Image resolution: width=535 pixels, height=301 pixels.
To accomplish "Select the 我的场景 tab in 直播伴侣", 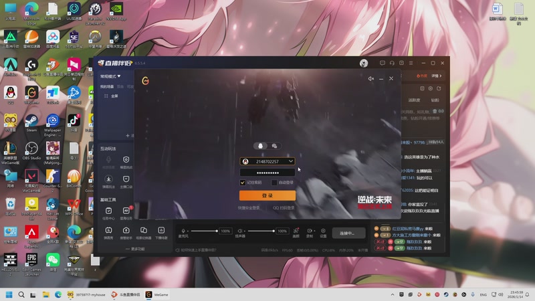I will [x=107, y=87].
